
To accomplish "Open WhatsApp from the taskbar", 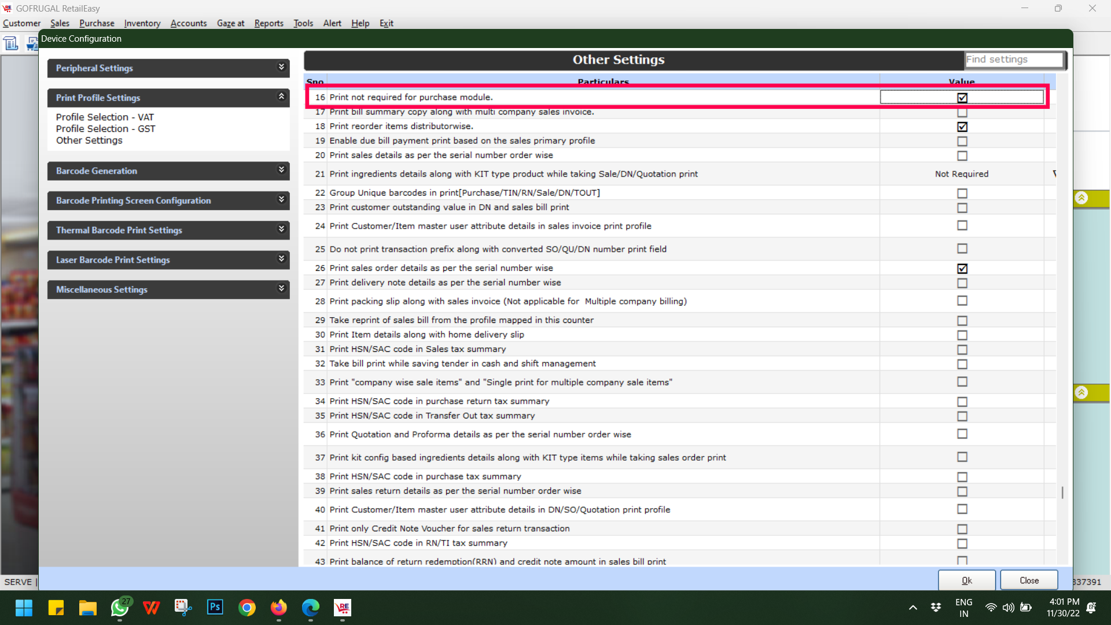I will pyautogui.click(x=120, y=608).
